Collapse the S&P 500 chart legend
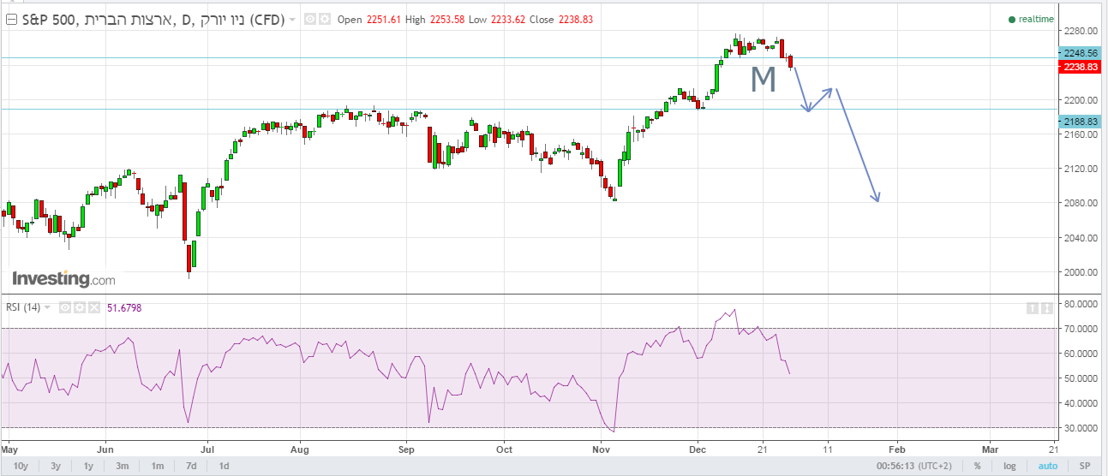This screenshot has width=1108, height=476. click(x=12, y=19)
